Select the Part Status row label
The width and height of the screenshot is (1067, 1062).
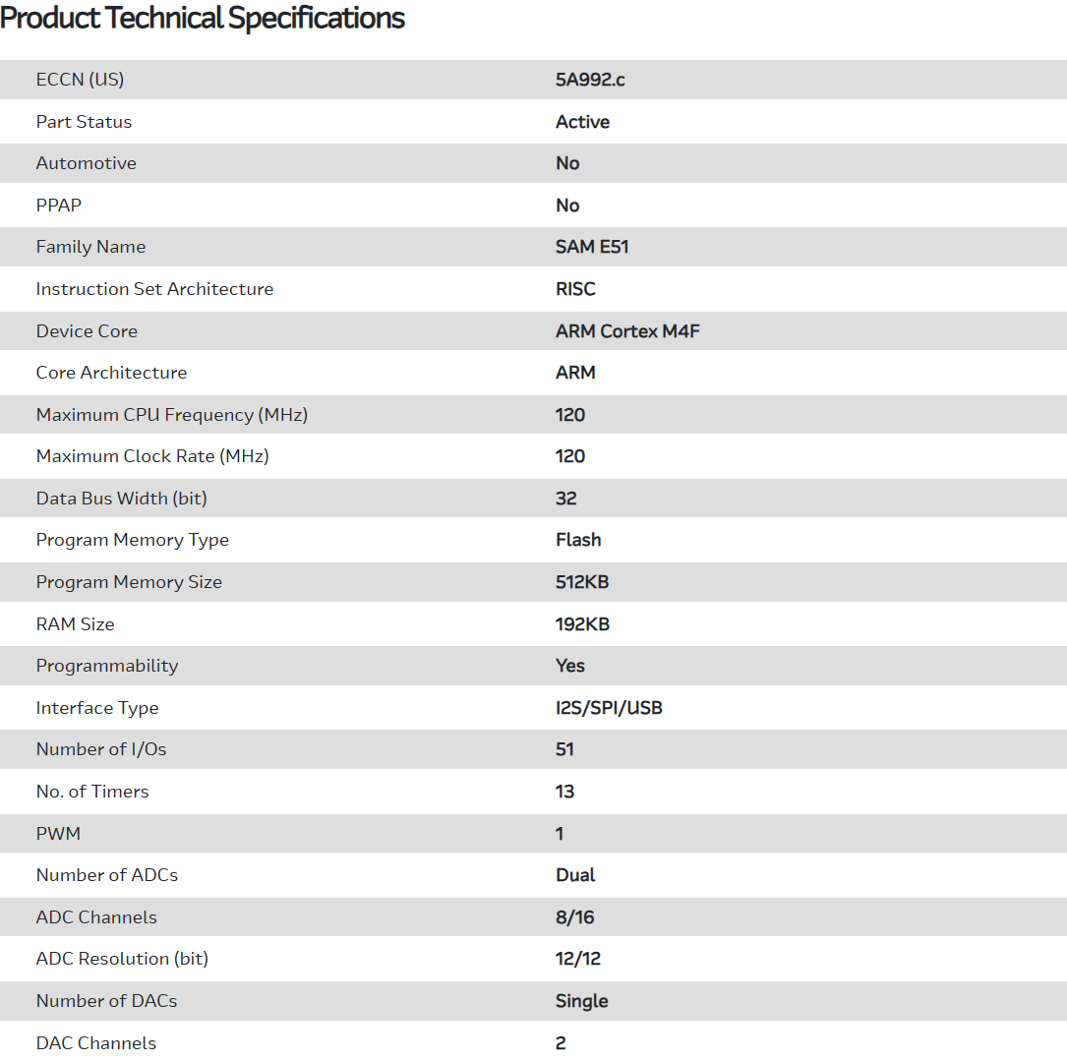point(84,122)
